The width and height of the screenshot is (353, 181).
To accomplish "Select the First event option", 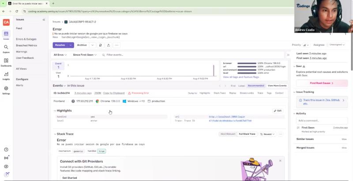I will pyautogui.click(x=233, y=86).
